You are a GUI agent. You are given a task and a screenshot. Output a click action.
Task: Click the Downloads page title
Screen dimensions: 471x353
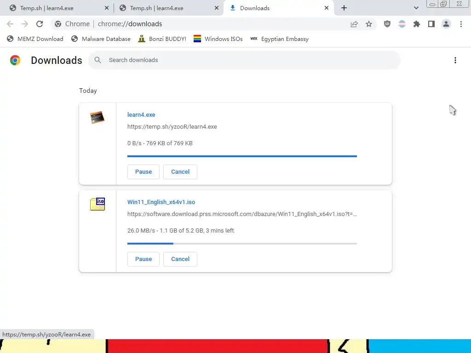click(x=57, y=60)
